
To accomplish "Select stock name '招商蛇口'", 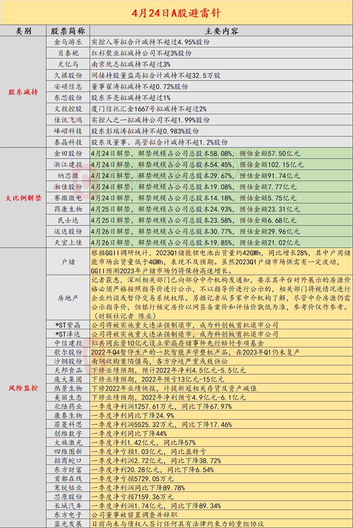I will click(x=68, y=461).
